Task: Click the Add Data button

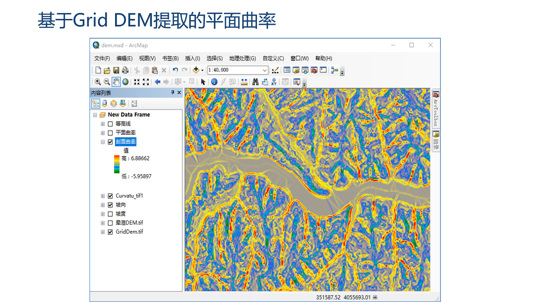Action: 196,70
